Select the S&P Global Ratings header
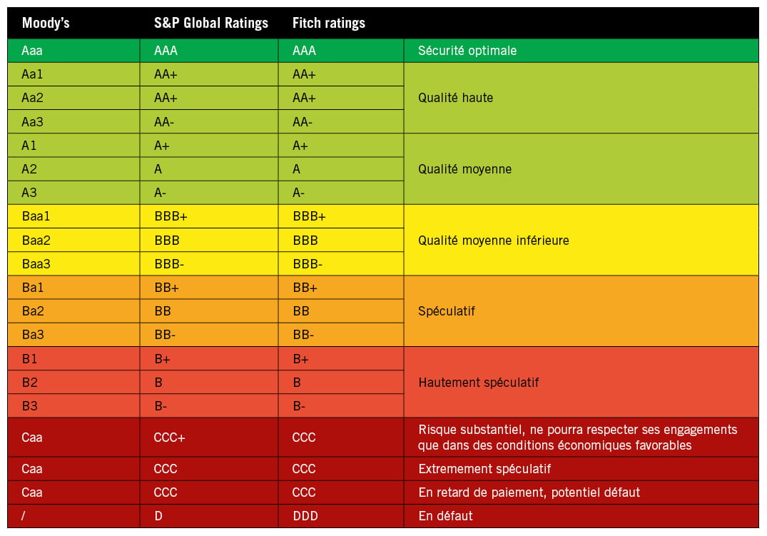Image resolution: width=767 pixels, height=536 pixels. click(211, 23)
